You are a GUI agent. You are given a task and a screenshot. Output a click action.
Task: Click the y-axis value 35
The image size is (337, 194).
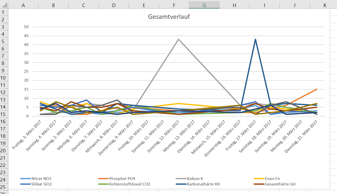[27, 53]
